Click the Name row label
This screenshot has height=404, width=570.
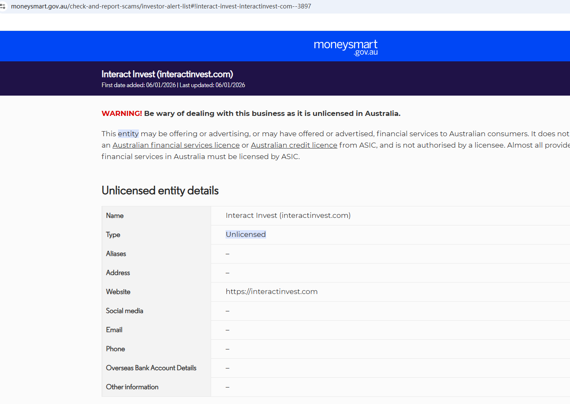coord(115,216)
